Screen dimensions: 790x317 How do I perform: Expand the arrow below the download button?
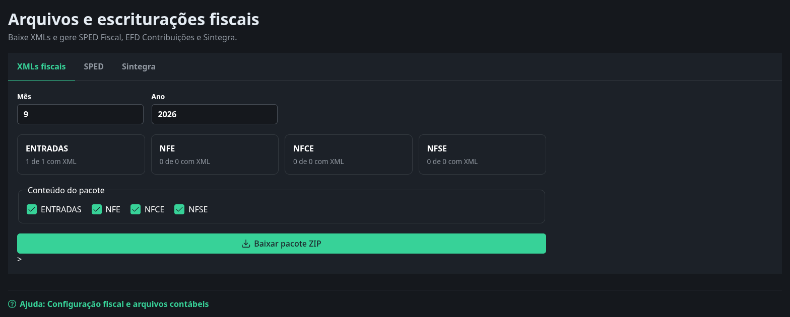19,259
